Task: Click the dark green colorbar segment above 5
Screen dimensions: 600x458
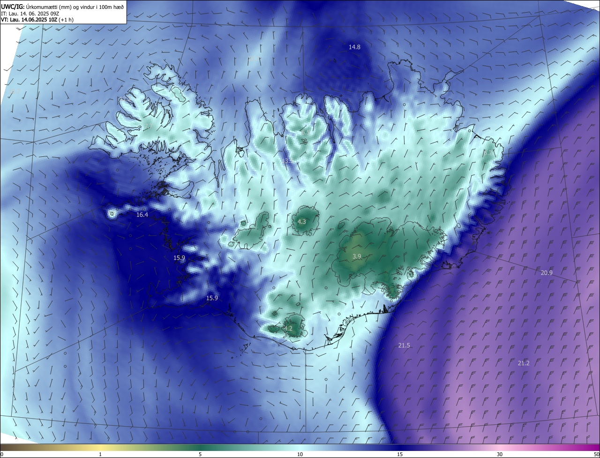Action: tap(200, 447)
